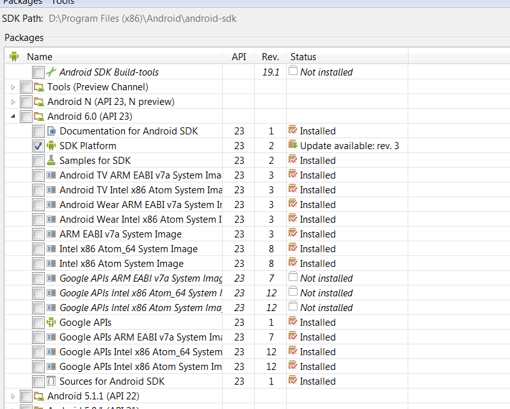This screenshot has width=510, height=409.
Task: Click the installed status icon for Google APIs rev 1
Action: pos(293,321)
